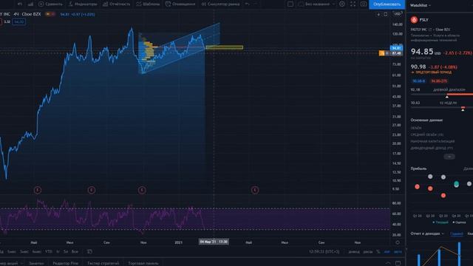Screen dimensions: 473x266
Task: Click the Опубликовать (Publish) button
Action: coord(387,4)
